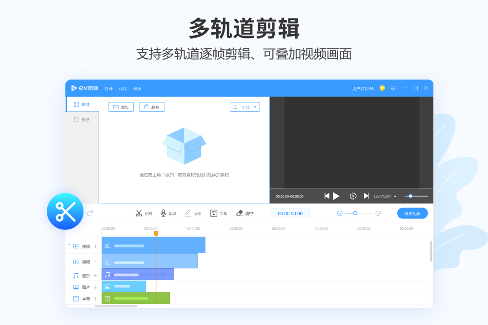This screenshot has height=325, width=488.
Task: Play the video preview
Action: tap(336, 196)
